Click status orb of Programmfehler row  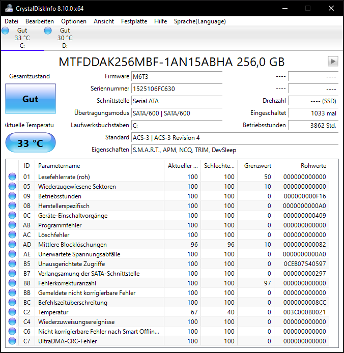pos(12,225)
